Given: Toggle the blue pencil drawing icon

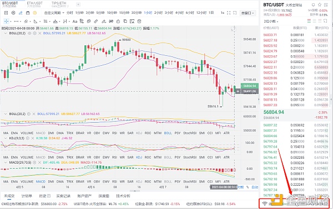Looking at the screenshot, I should click(x=21, y=13).
